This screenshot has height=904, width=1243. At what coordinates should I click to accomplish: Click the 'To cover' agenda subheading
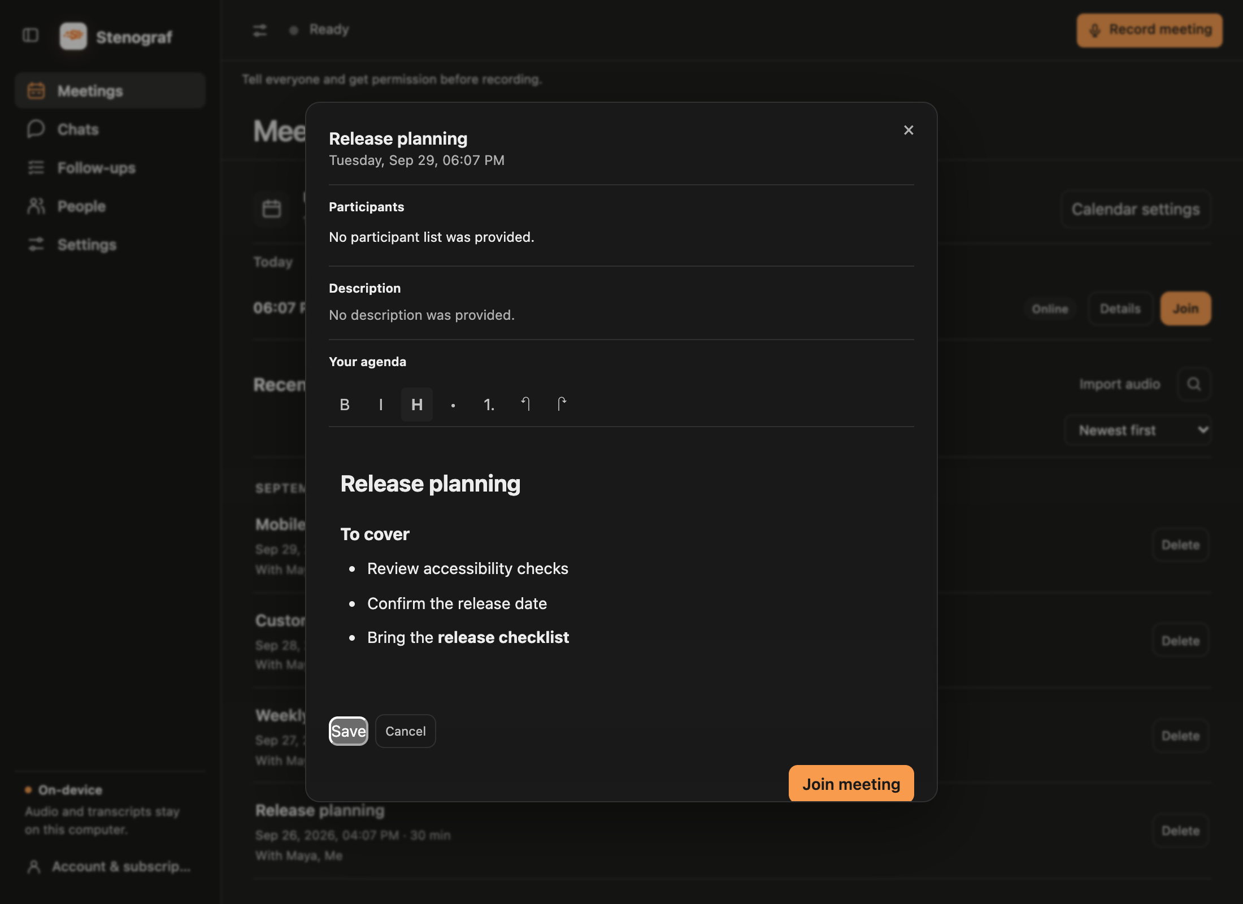[x=375, y=534]
